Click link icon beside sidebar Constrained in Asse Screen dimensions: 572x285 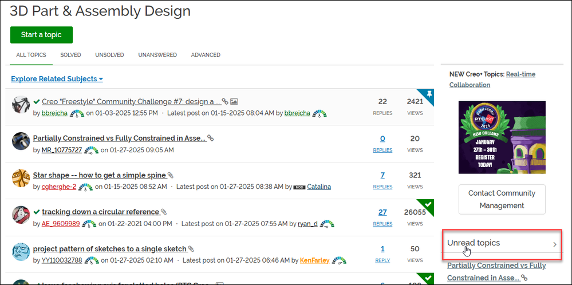[x=524, y=278]
